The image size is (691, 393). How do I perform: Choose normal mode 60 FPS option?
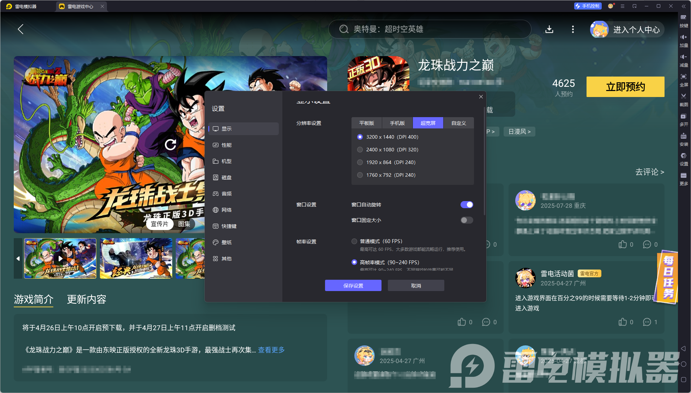coord(354,241)
